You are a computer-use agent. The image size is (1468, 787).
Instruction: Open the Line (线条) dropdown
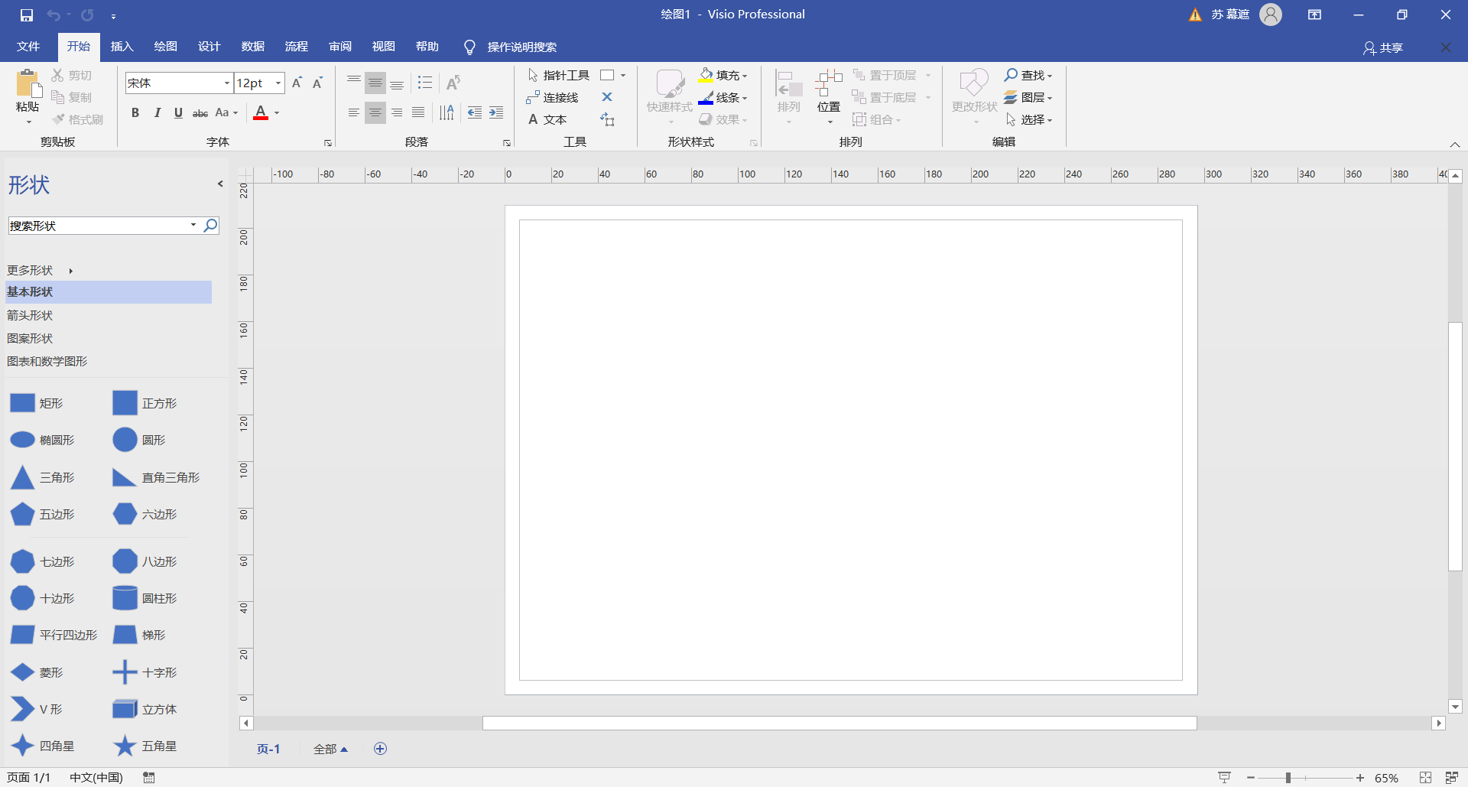click(x=723, y=97)
